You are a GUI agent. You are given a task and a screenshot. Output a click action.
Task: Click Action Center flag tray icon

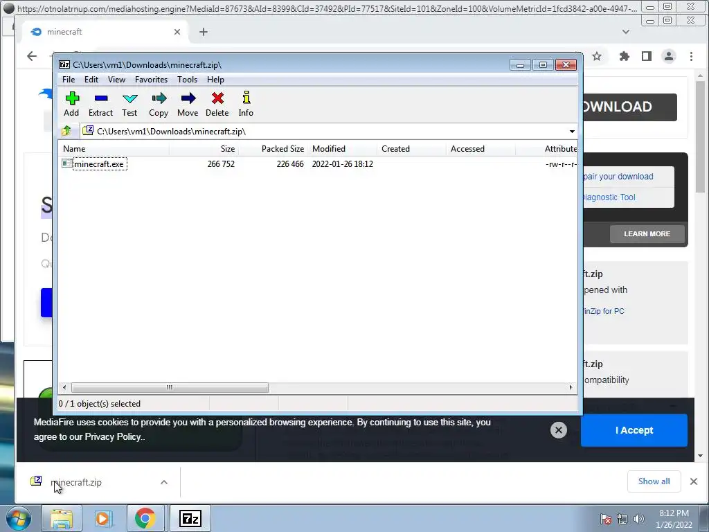(x=606, y=519)
